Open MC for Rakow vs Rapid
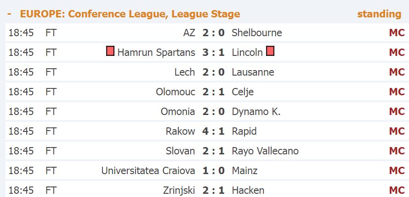The height and width of the screenshot is (197, 409). [x=397, y=131]
